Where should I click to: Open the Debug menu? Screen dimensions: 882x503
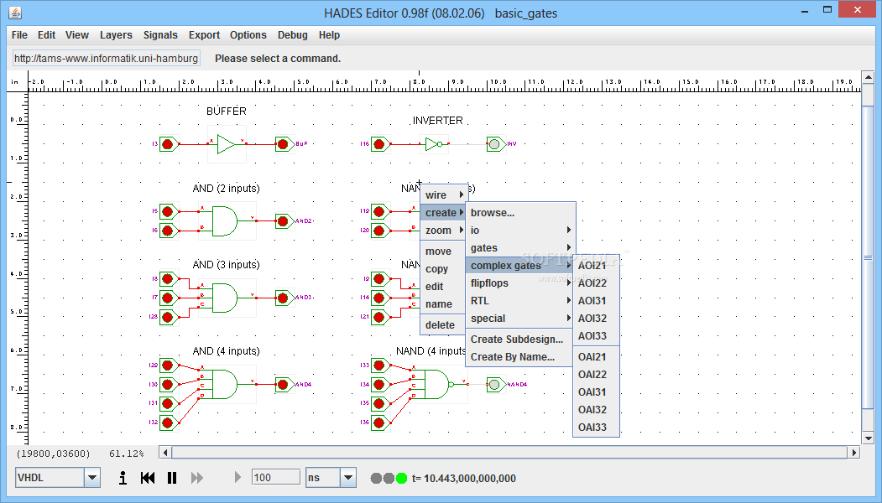[293, 35]
